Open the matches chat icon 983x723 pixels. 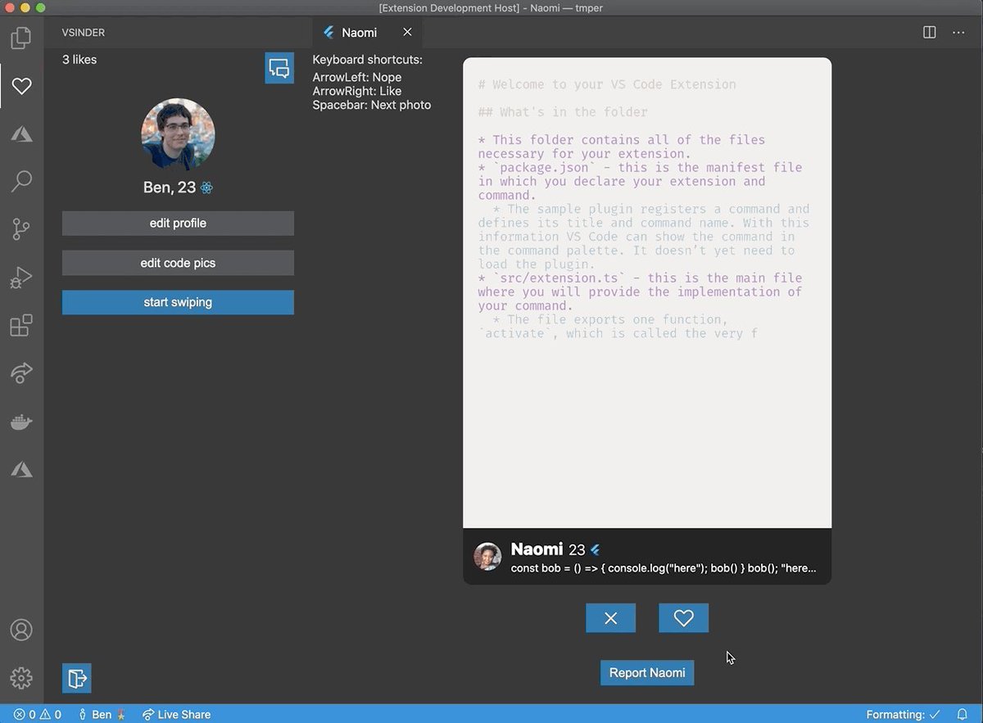pos(279,68)
